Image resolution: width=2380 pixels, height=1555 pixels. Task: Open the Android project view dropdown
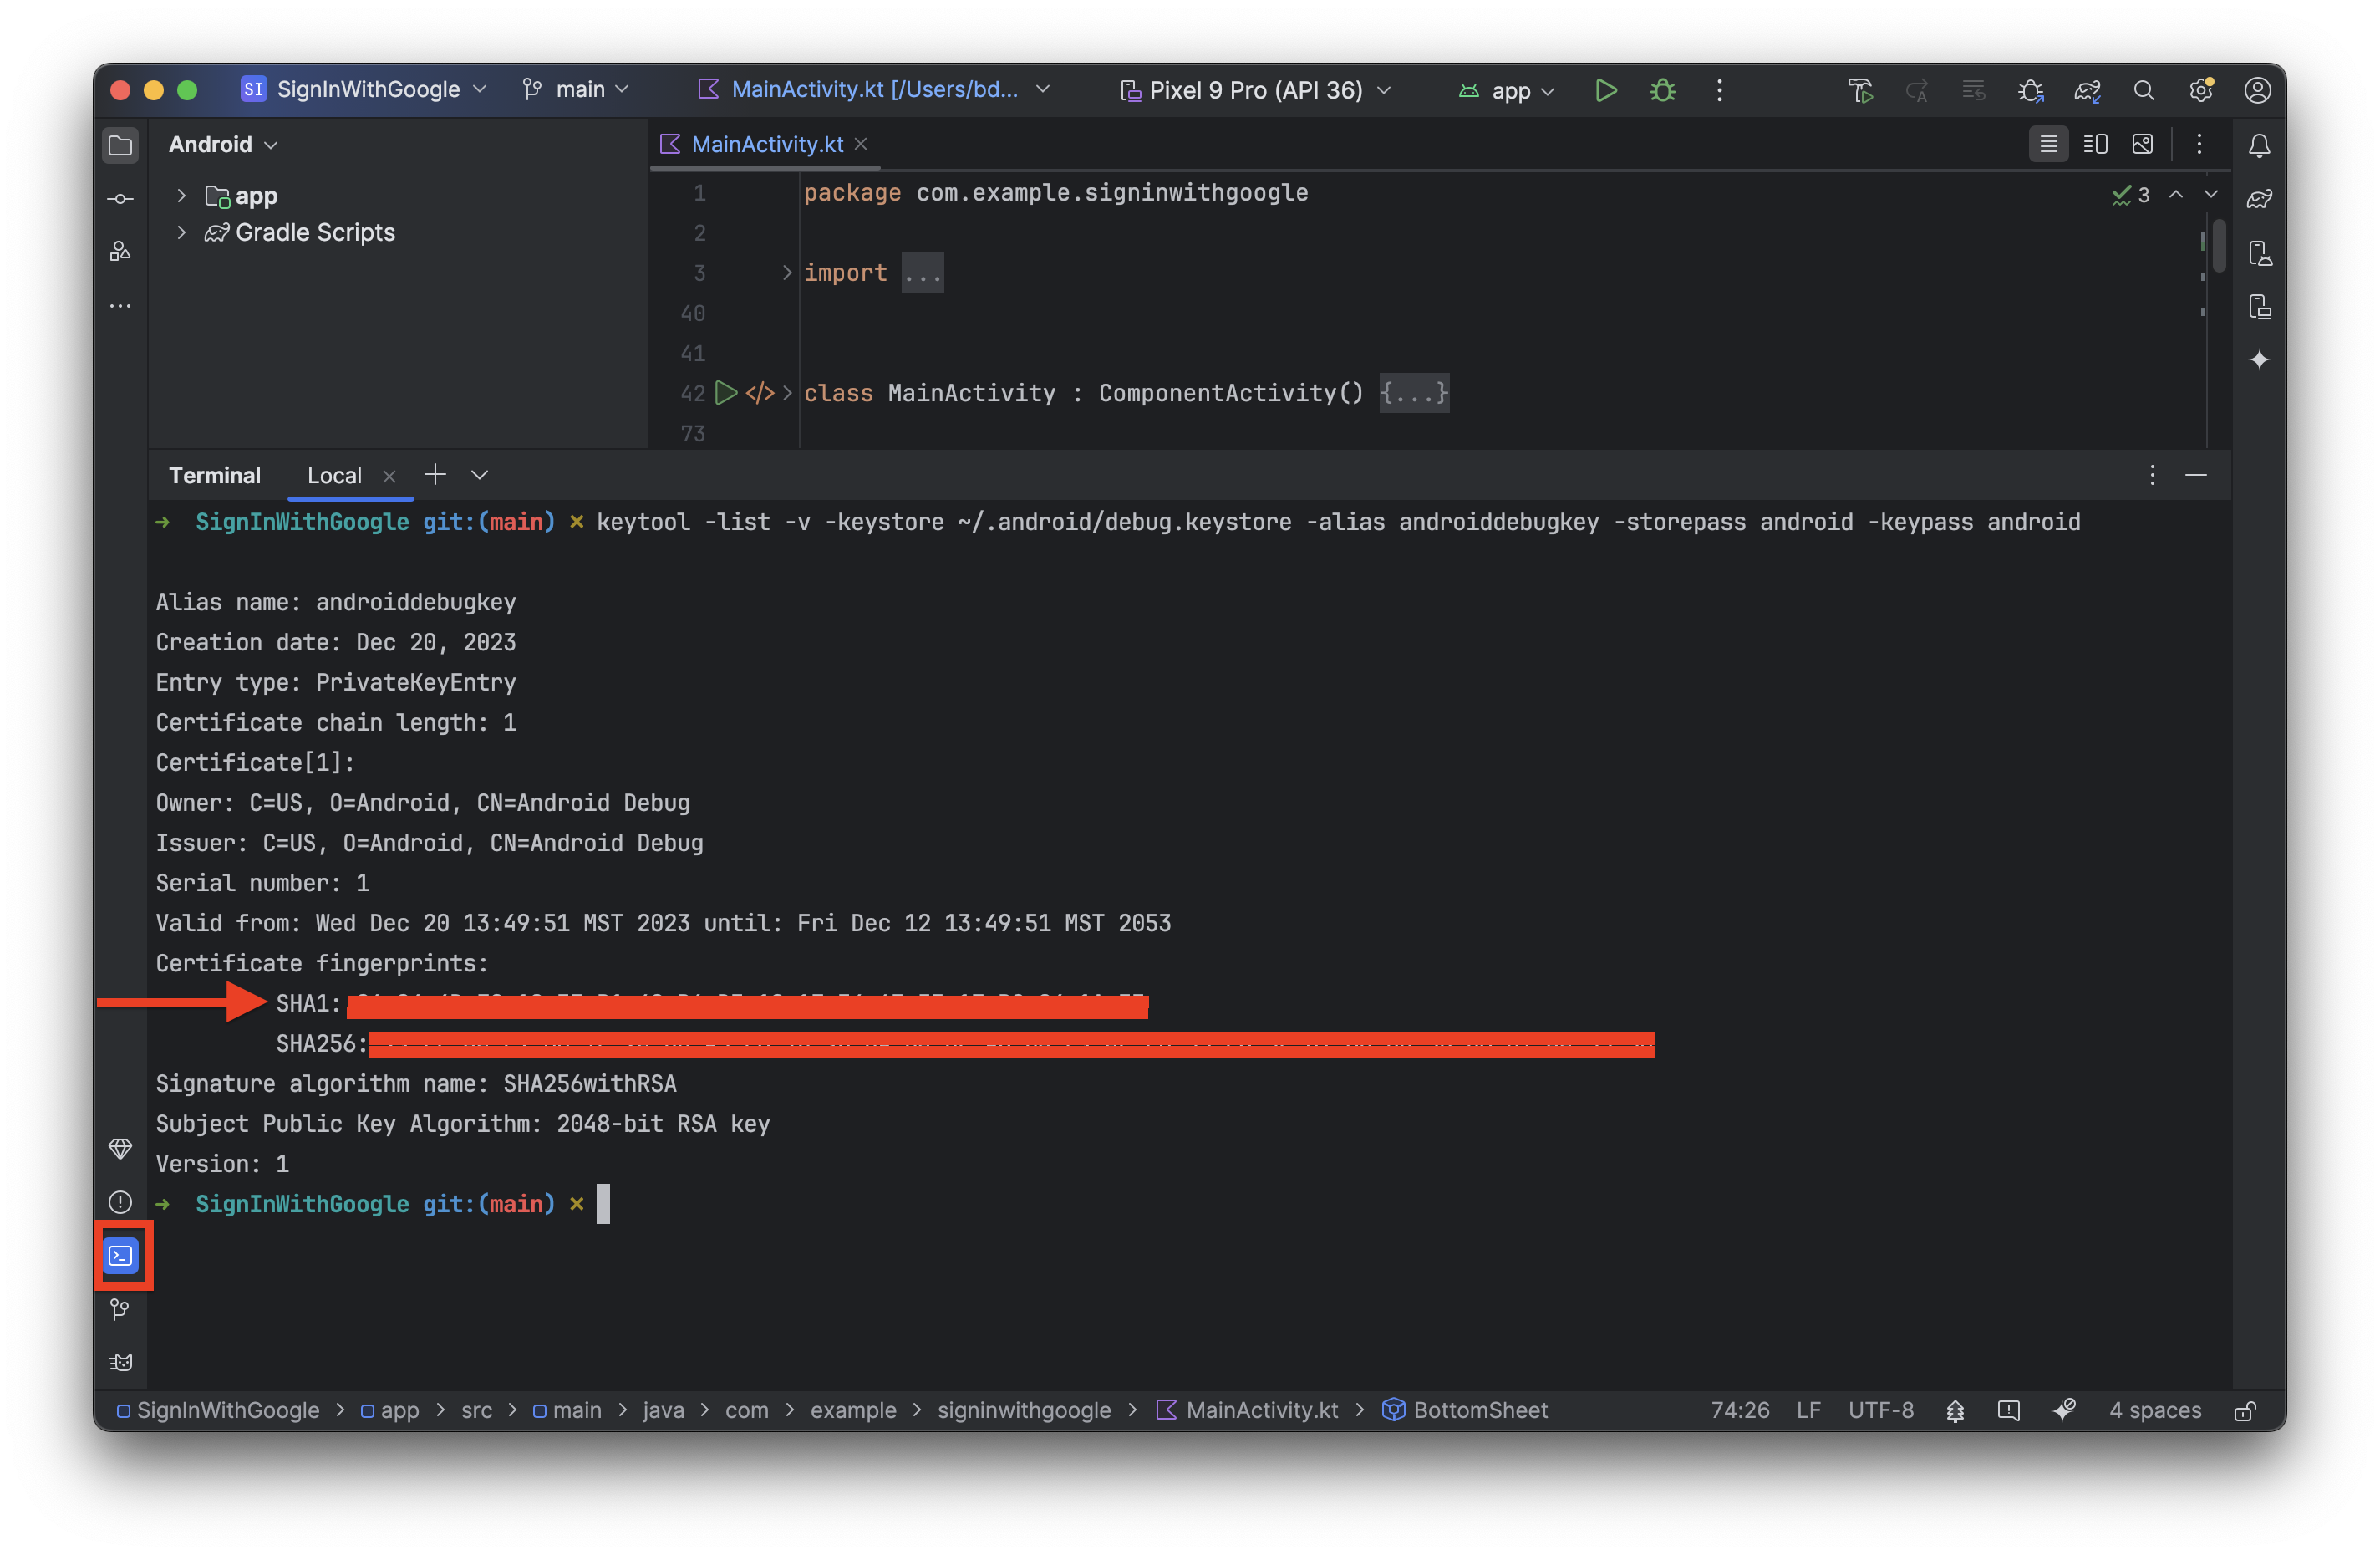tap(222, 144)
